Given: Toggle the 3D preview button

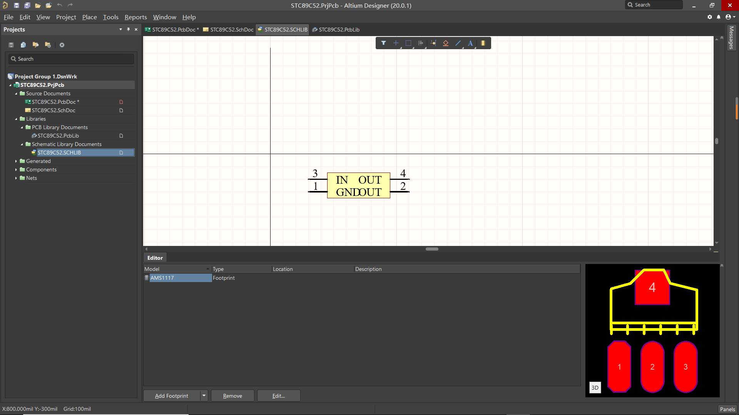Looking at the screenshot, I should (595, 387).
